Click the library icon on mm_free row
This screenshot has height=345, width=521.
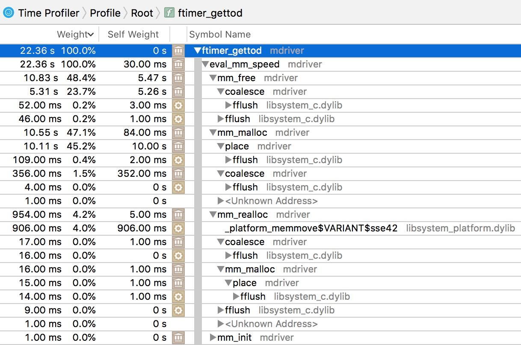[178, 78]
